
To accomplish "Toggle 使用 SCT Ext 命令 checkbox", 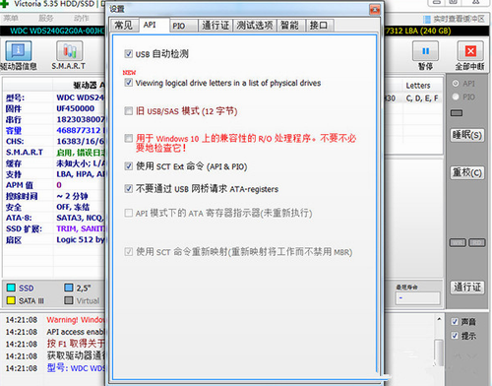I will pyautogui.click(x=128, y=166).
